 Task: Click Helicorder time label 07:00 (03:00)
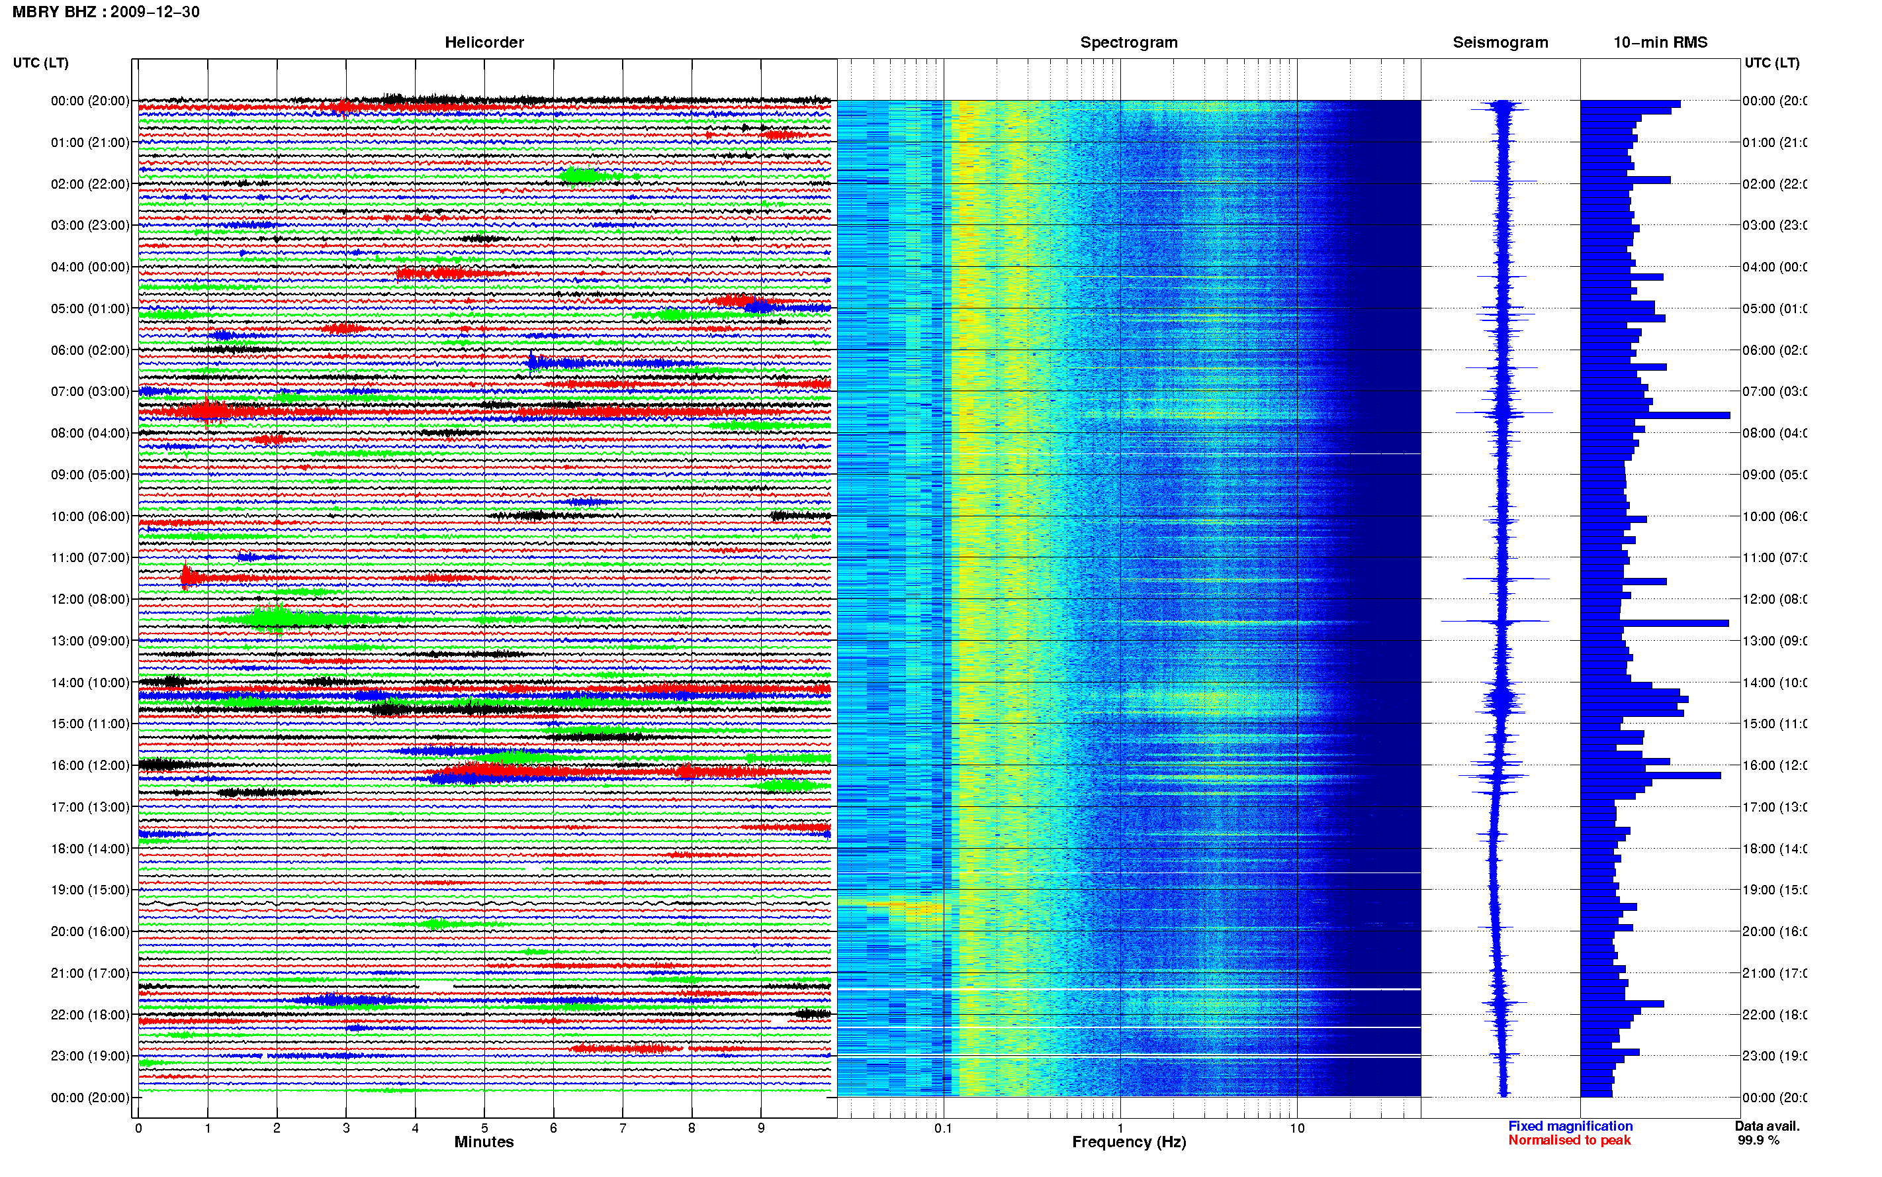[90, 391]
